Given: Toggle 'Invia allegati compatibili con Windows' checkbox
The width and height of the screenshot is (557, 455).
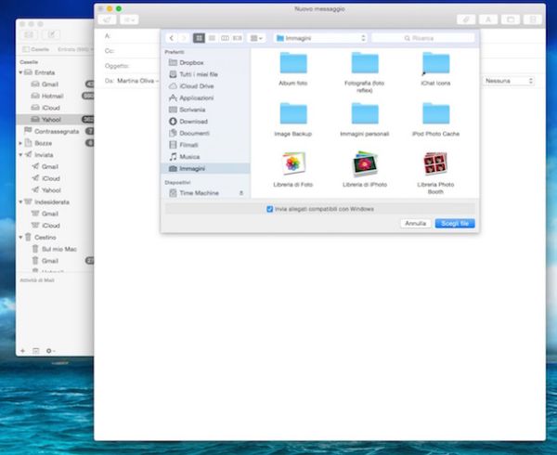Looking at the screenshot, I should [270, 209].
